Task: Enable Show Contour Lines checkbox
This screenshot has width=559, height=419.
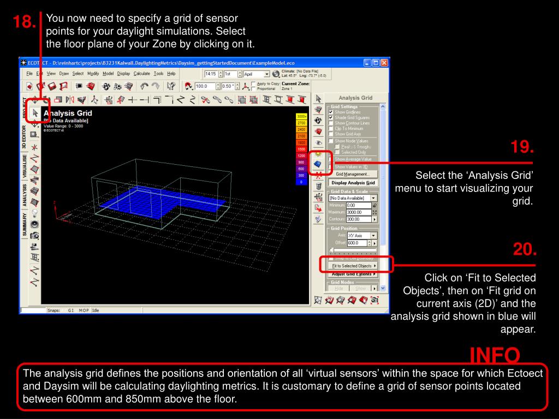Action: [x=331, y=123]
